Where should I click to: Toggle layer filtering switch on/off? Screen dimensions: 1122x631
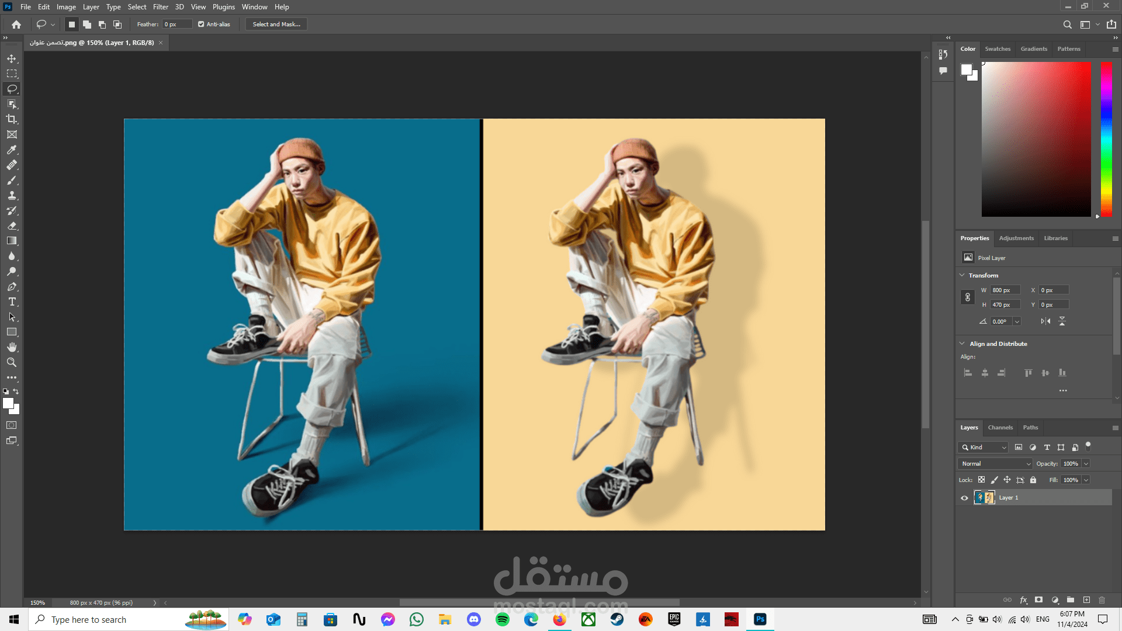pos(1088,446)
